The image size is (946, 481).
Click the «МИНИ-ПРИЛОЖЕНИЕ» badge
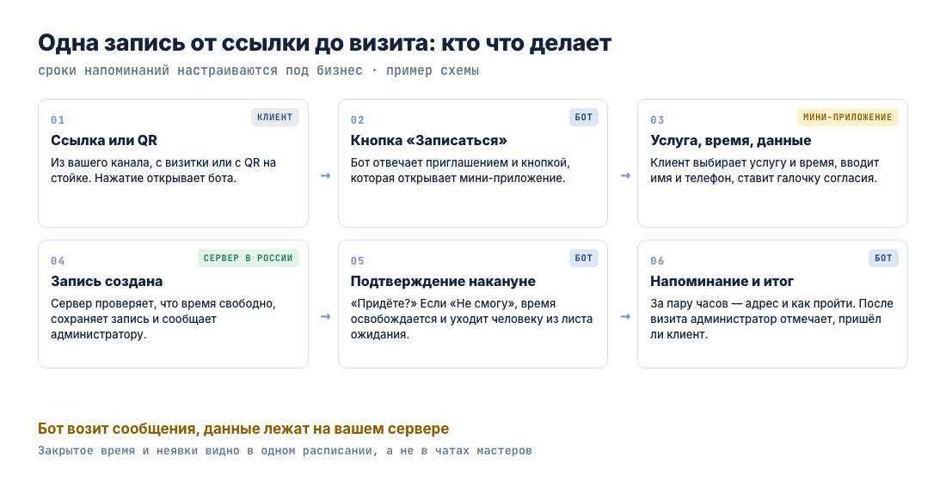(848, 117)
